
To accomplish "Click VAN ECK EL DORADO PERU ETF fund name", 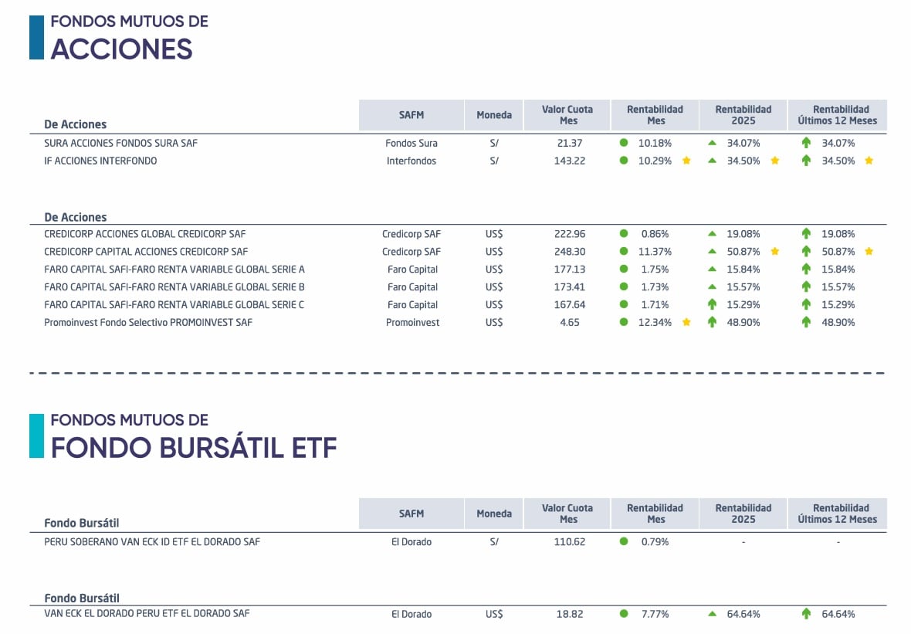I will 147,613.
